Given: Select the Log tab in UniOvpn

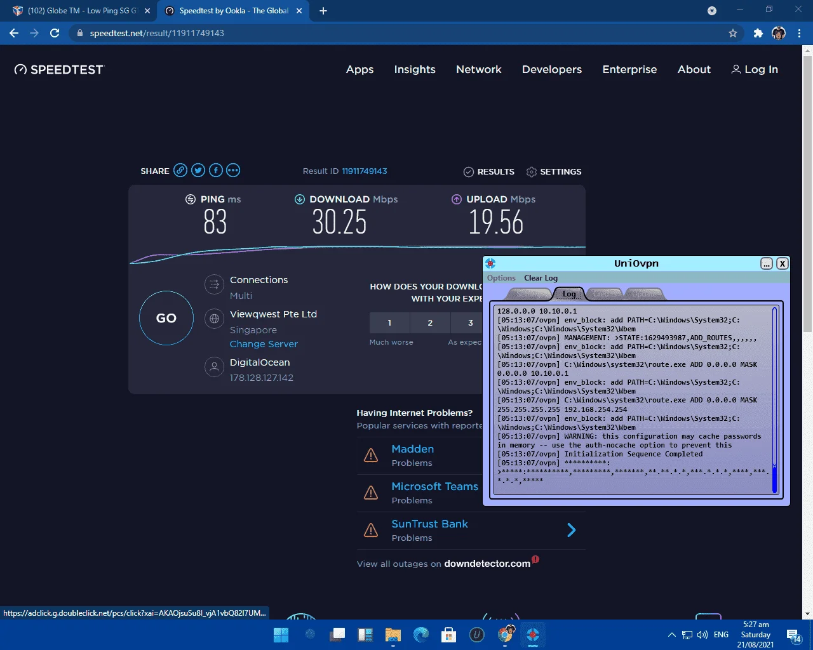Looking at the screenshot, I should (569, 294).
